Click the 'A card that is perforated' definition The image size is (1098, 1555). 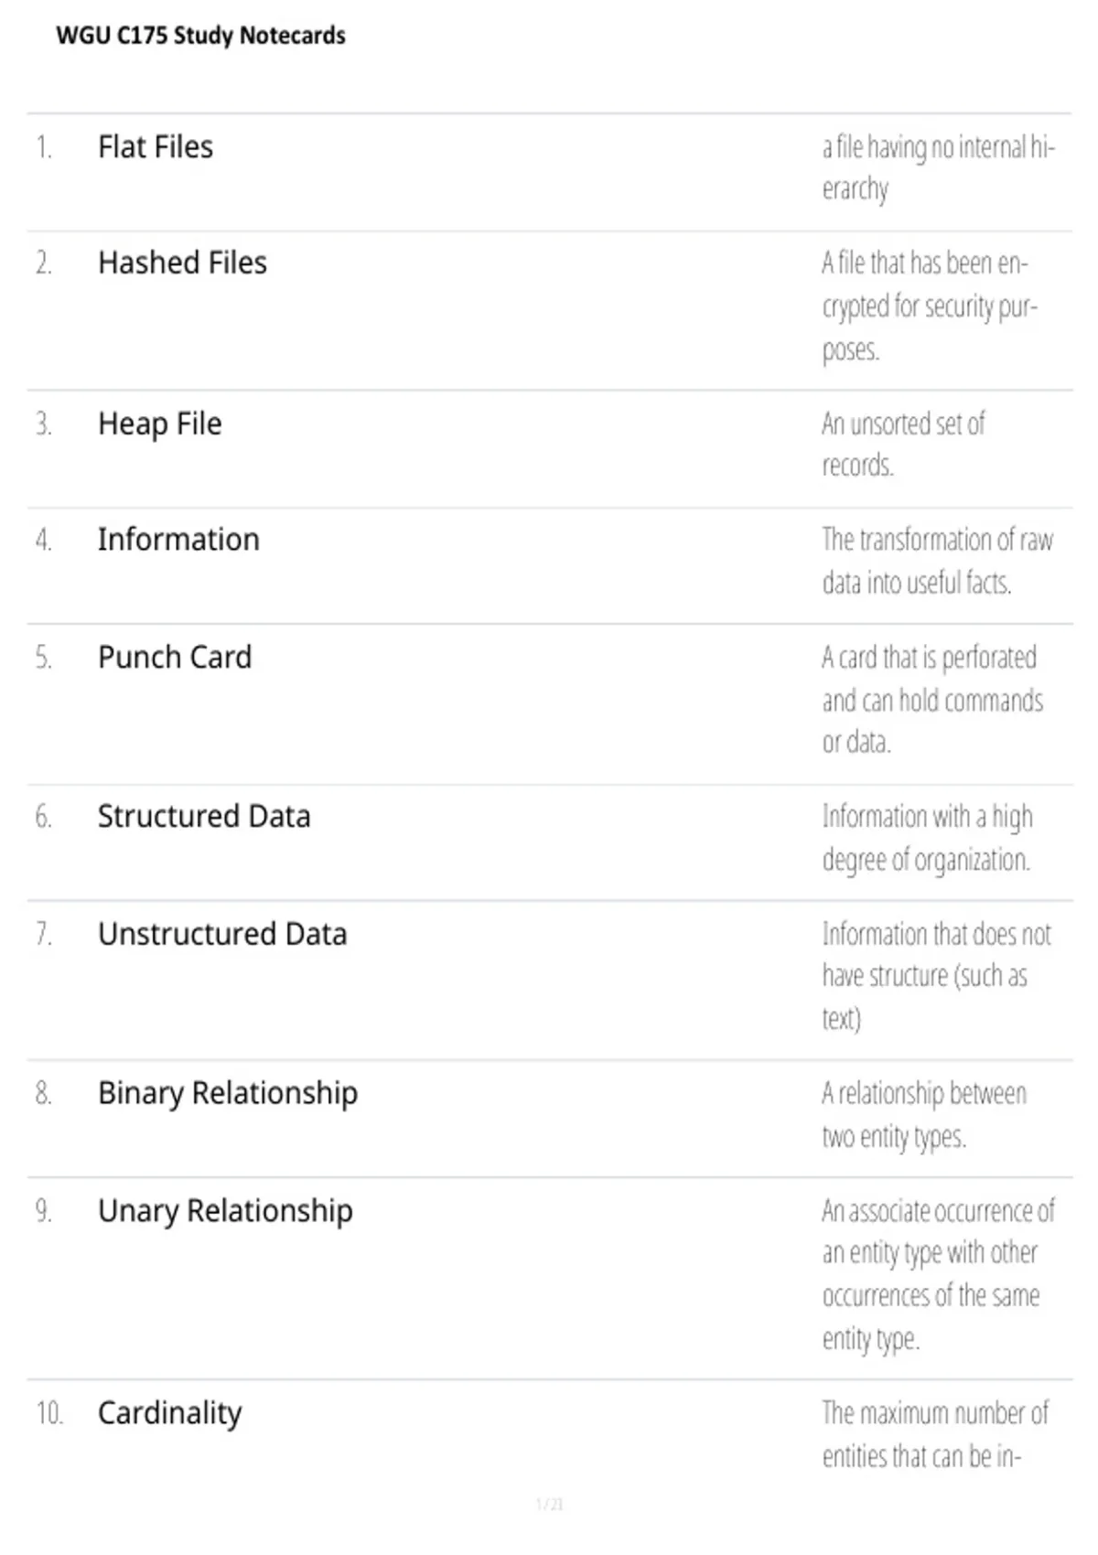click(x=932, y=700)
